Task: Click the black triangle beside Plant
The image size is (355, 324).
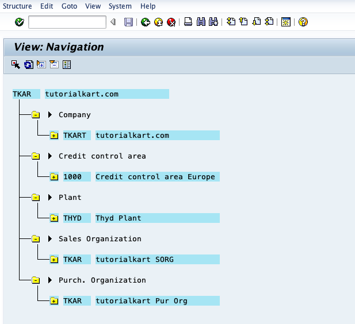Action: coord(50,198)
